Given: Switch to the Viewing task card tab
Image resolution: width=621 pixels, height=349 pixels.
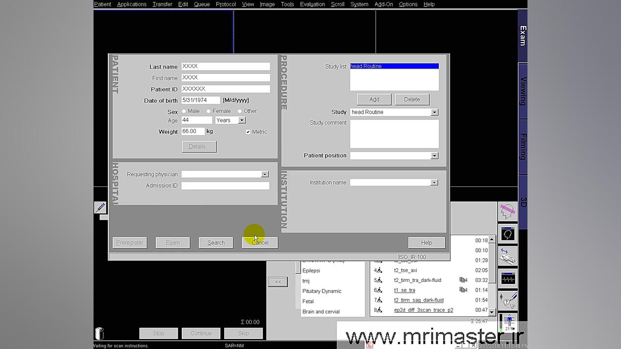Looking at the screenshot, I should tap(523, 91).
